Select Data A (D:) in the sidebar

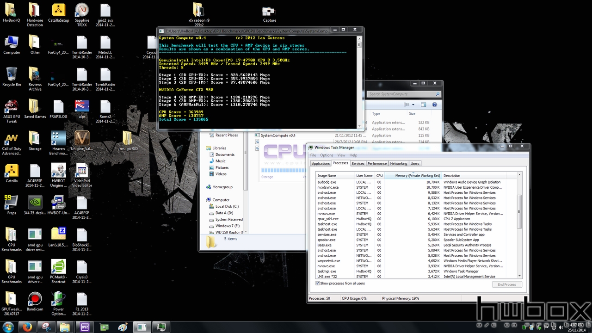click(224, 213)
